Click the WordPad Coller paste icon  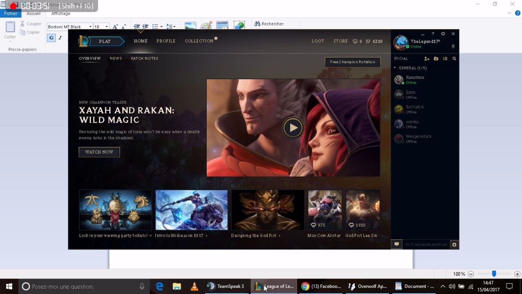coord(10,27)
